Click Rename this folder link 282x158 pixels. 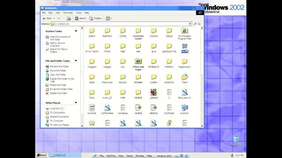pyautogui.click(x=59, y=66)
